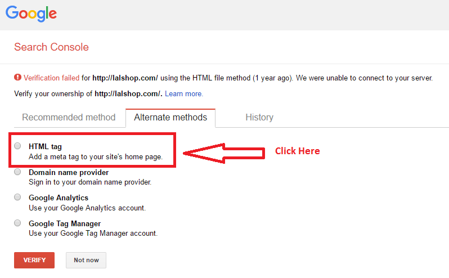The width and height of the screenshot is (449, 278).
Task: Click the 'HTML tag' label text
Action: click(x=45, y=146)
